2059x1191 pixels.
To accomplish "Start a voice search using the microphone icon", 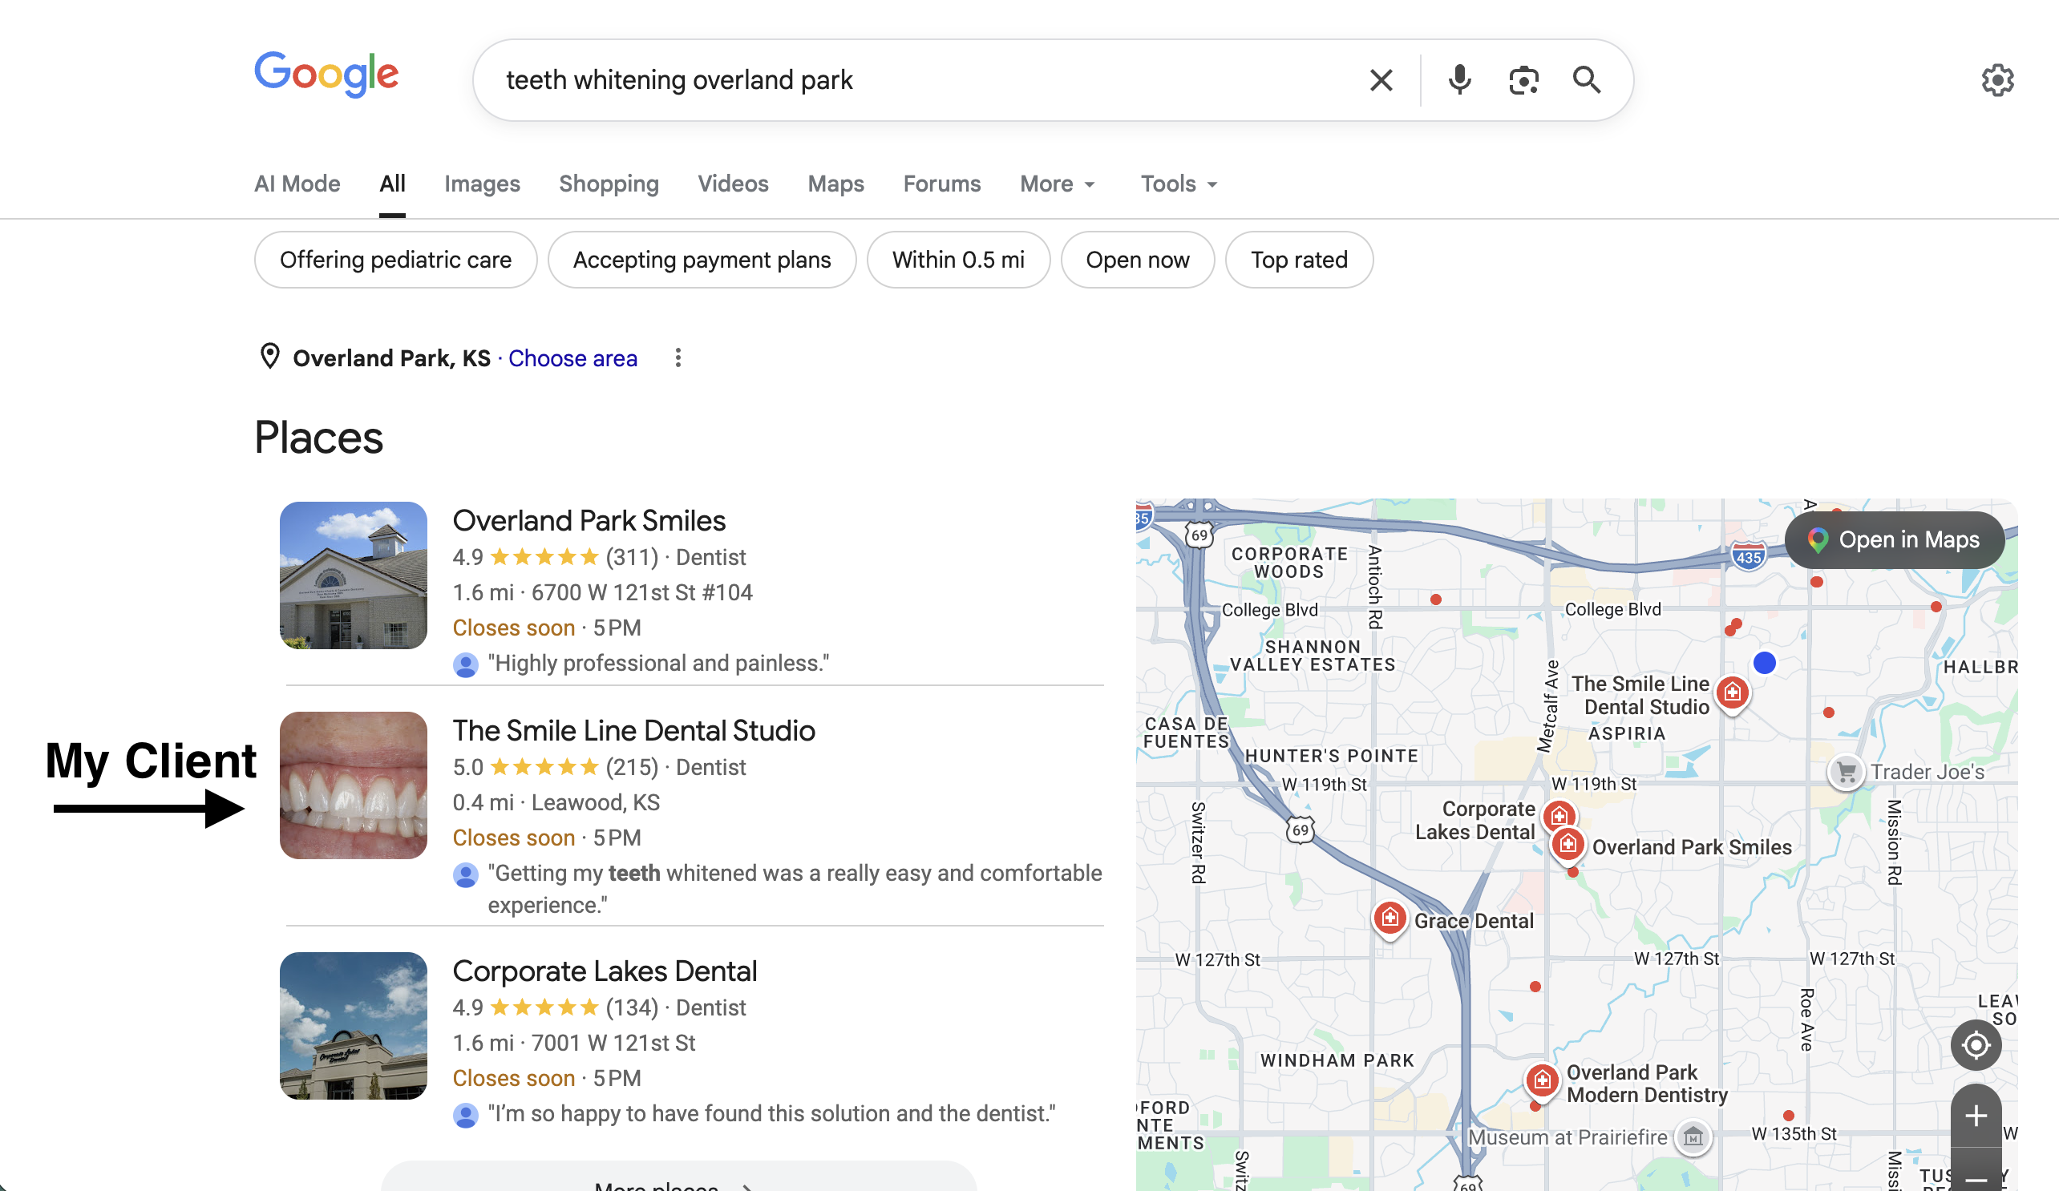I will (1459, 79).
